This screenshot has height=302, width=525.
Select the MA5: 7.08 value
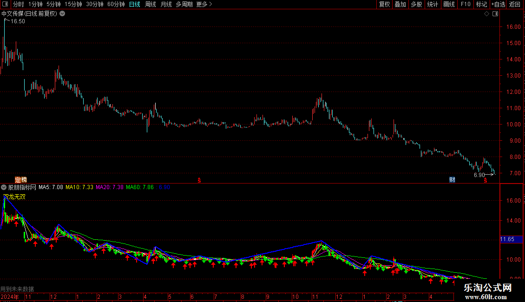(51, 187)
